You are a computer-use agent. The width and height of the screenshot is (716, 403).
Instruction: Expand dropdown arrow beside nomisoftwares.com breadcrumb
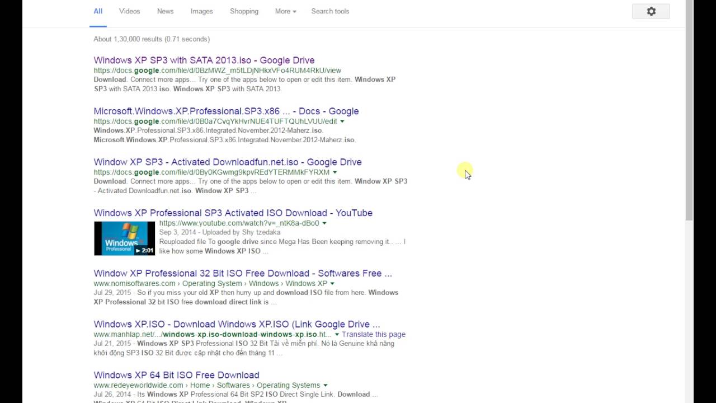click(x=332, y=284)
